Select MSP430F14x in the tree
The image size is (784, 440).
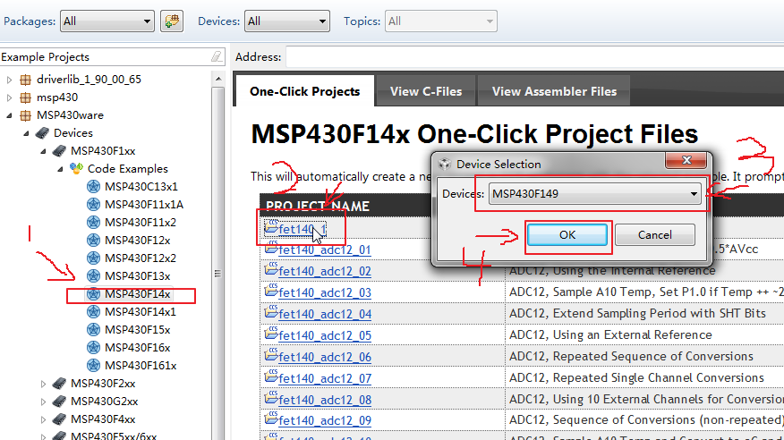pos(138,294)
